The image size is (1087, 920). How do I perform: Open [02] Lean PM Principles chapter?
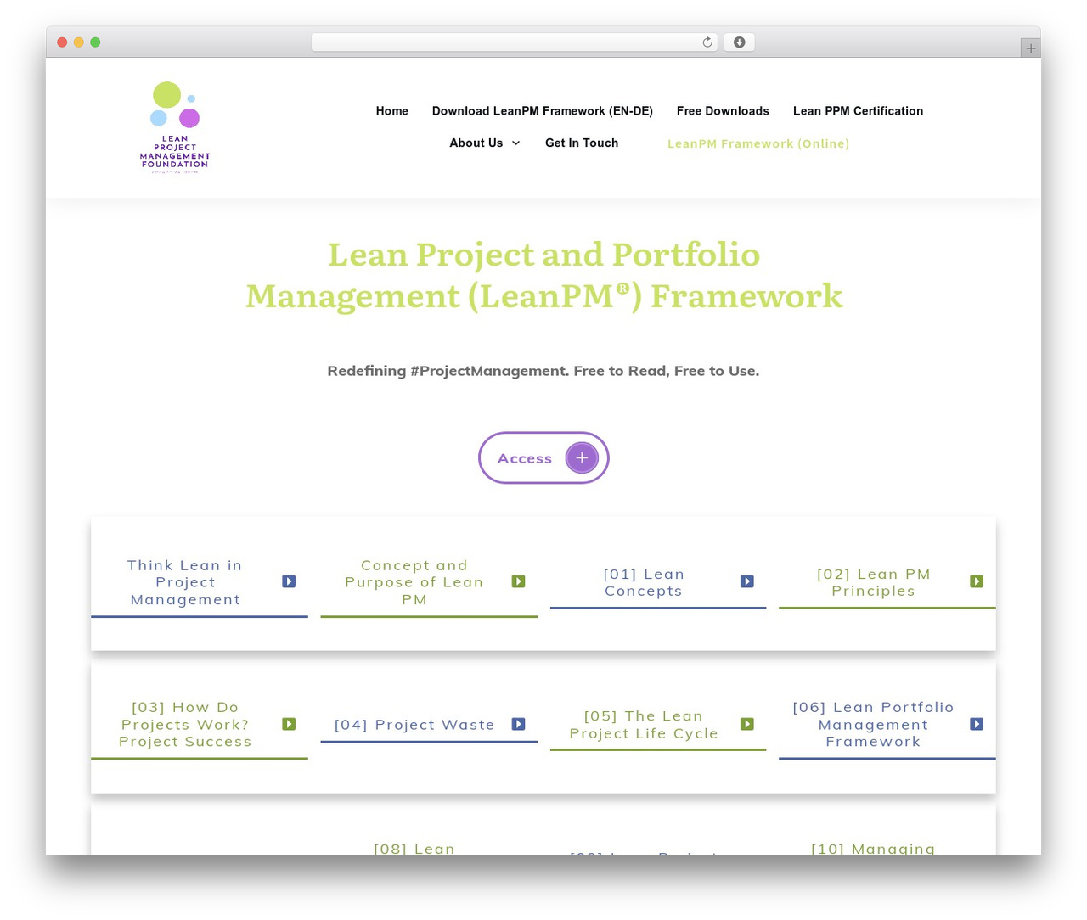[873, 582]
